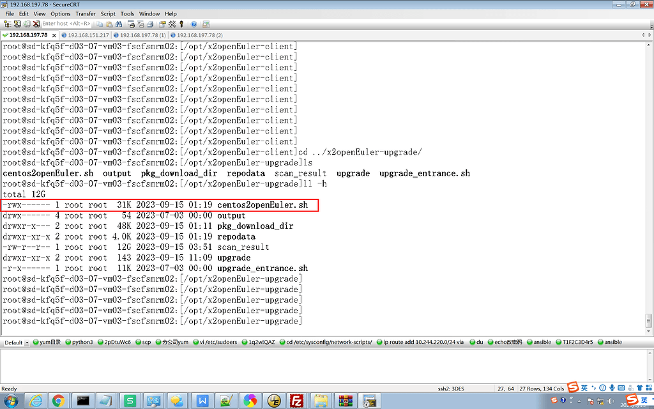Screen dimensions: 654x409
Task: Click the Paste clipboard toolbar icon
Action: pos(109,24)
